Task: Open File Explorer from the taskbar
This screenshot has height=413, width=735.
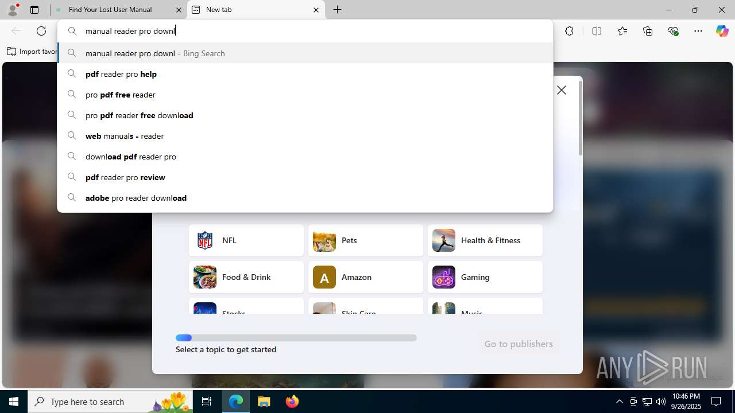Action: coord(264,402)
